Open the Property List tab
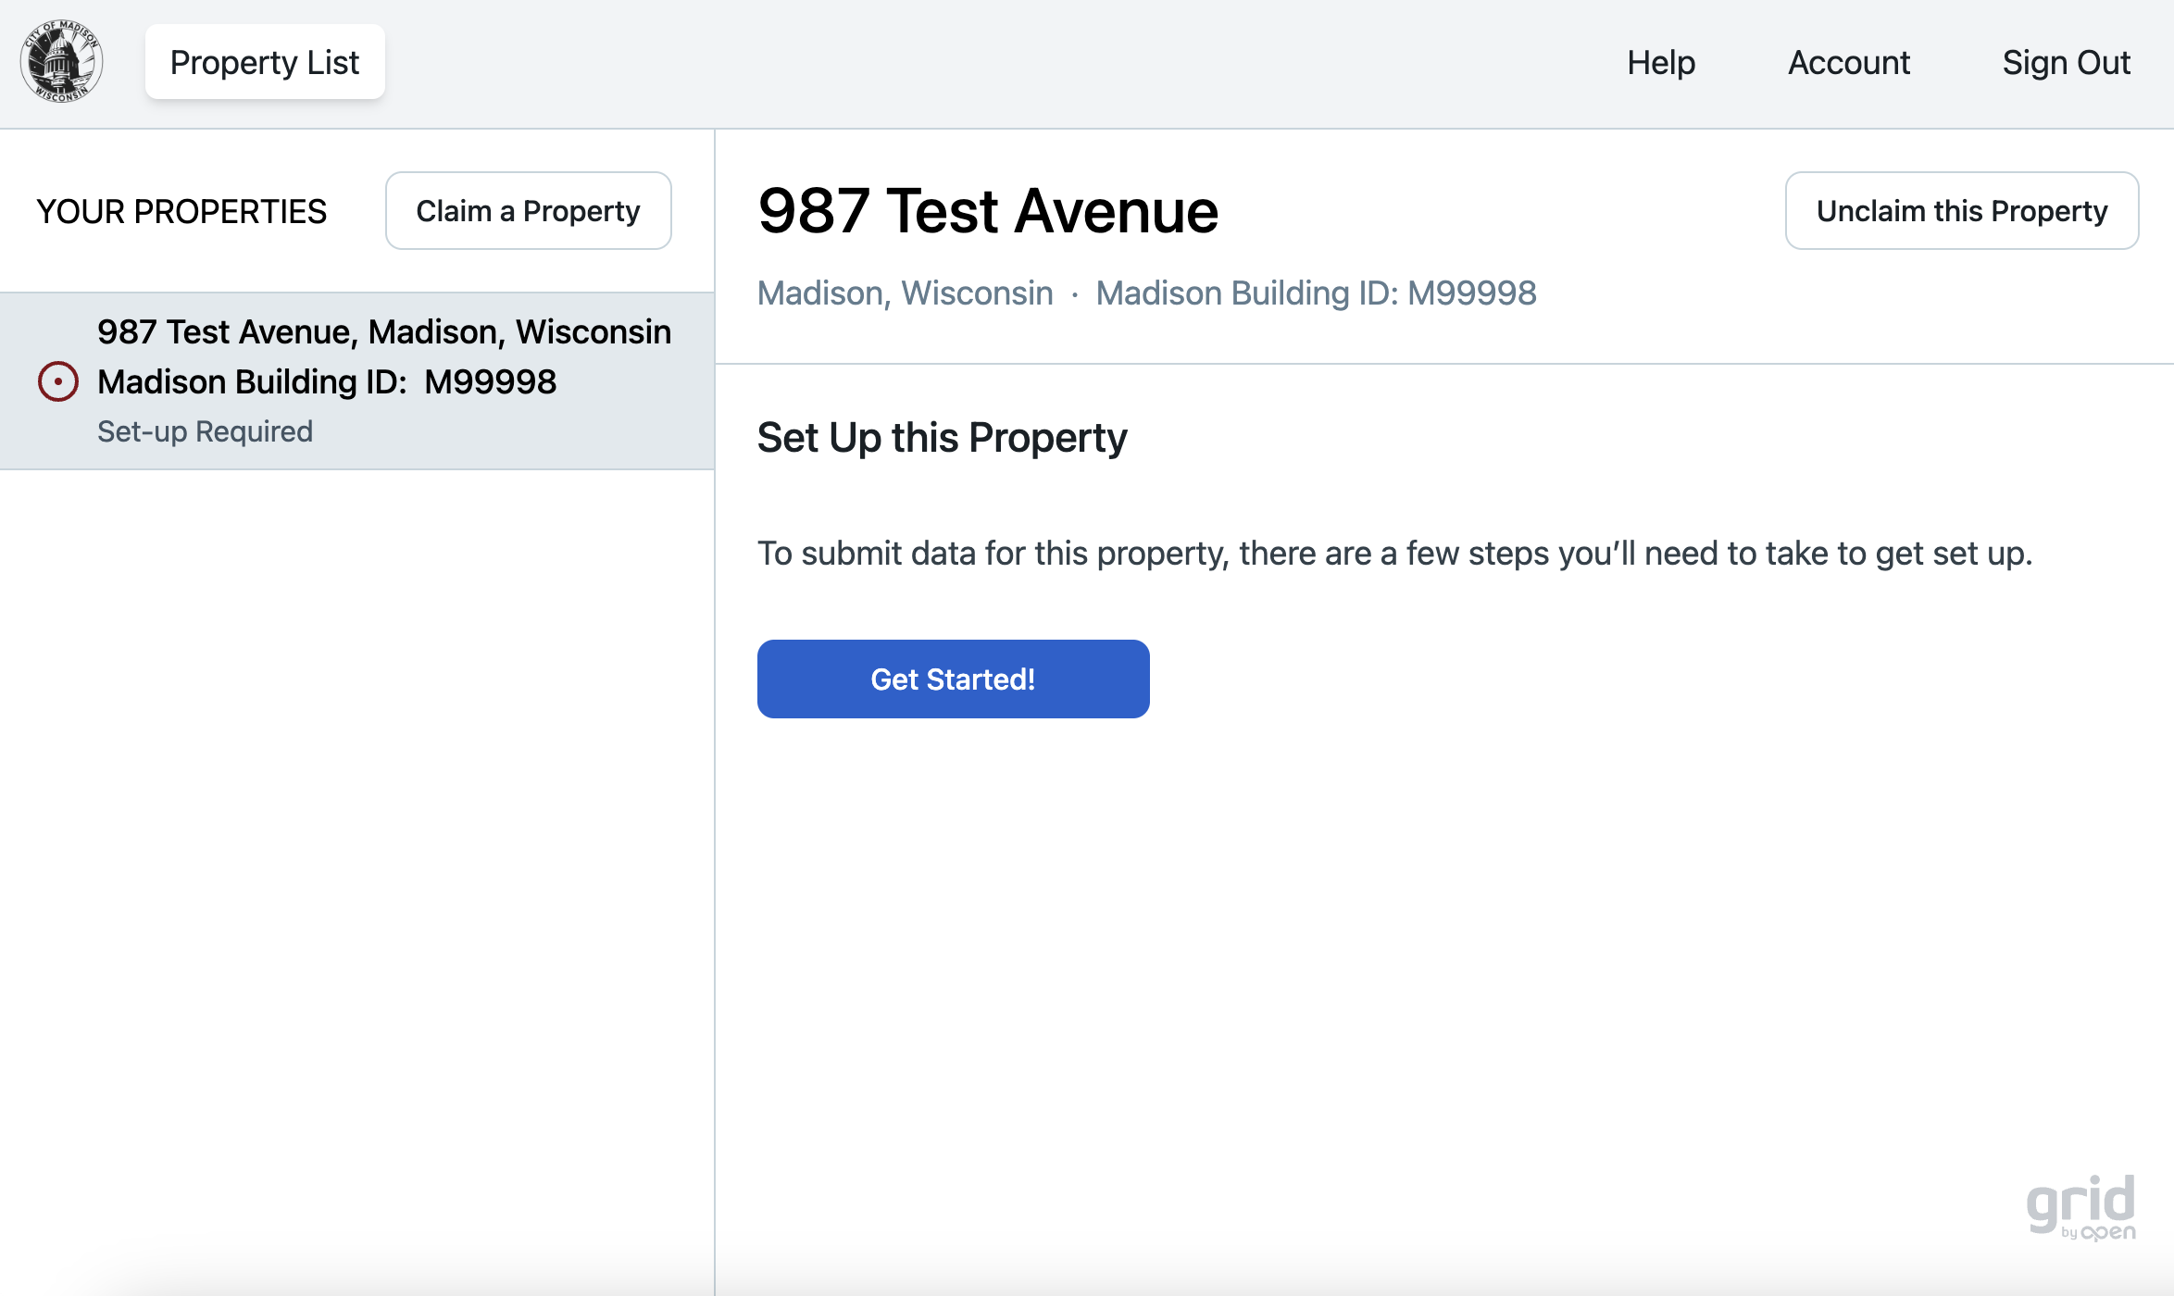 point(265,62)
